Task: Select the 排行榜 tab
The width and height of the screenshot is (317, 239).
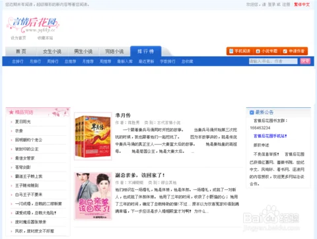Action: tap(146, 52)
